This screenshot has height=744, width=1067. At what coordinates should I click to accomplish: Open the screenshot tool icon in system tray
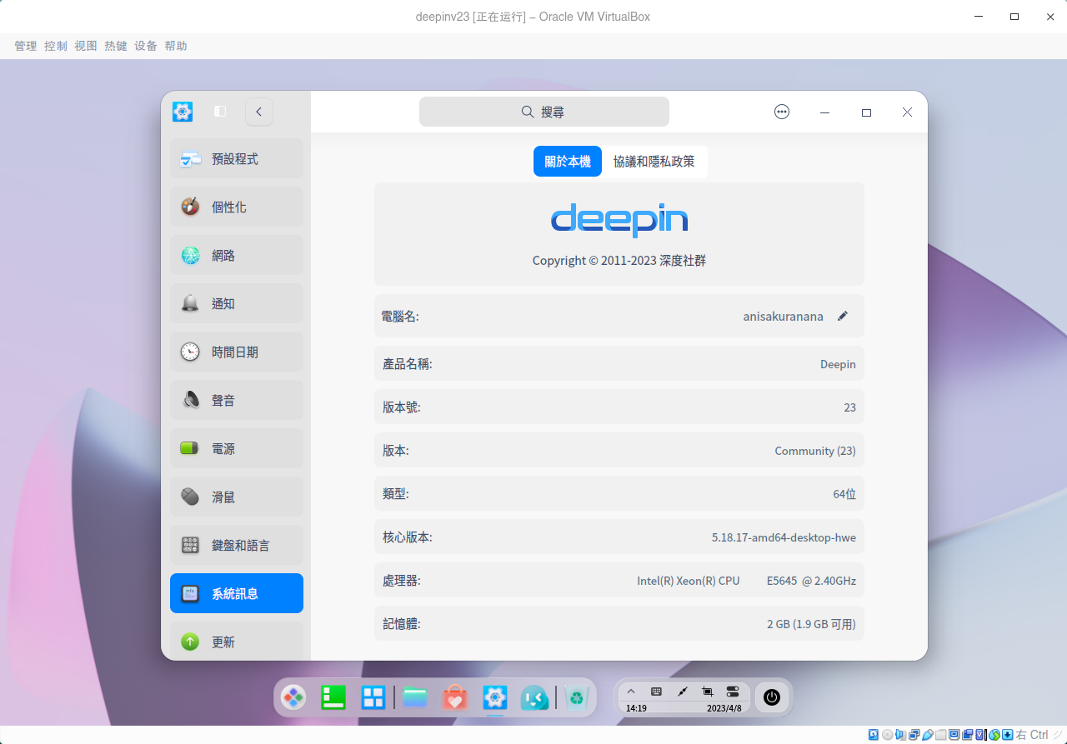[707, 692]
